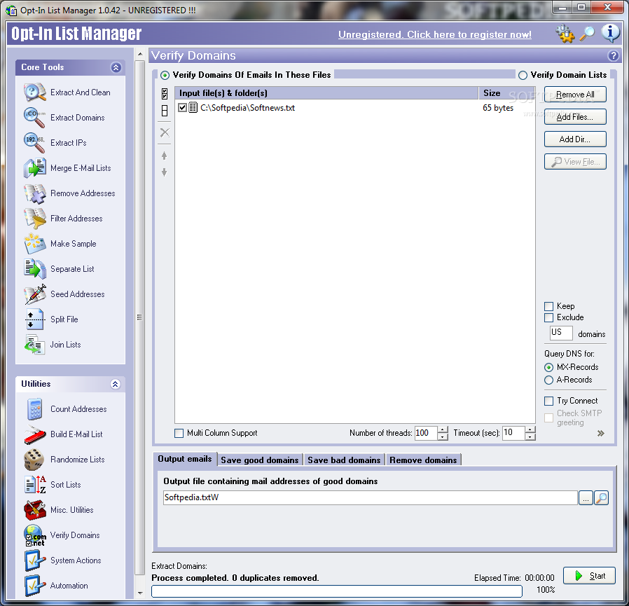Remove selected file with the X icon
The image size is (629, 606).
pos(165,132)
